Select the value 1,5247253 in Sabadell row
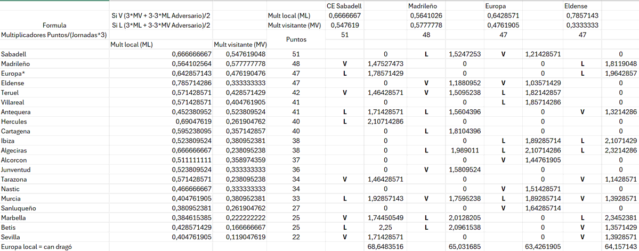 (x=464, y=54)
